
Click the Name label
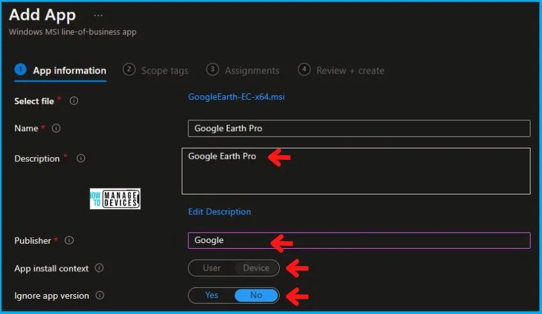(26, 128)
